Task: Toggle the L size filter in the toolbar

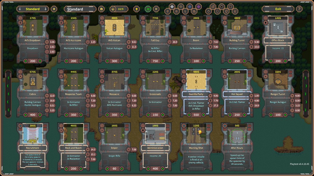Action: 185,11
